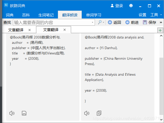The image size is (164, 123).
Task: Select the 翻译朗读 tab
Action: (x=70, y=15)
